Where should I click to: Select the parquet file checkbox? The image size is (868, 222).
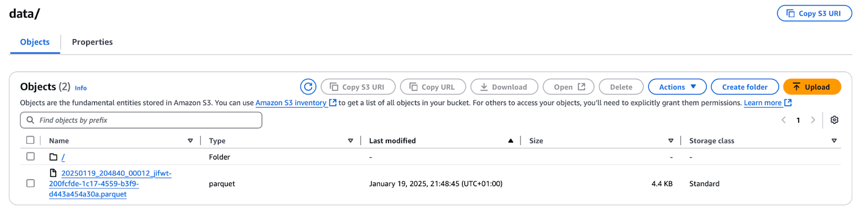click(x=30, y=183)
